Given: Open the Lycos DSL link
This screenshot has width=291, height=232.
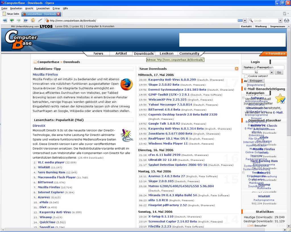Looking at the screenshot, I should click(x=62, y=26).
